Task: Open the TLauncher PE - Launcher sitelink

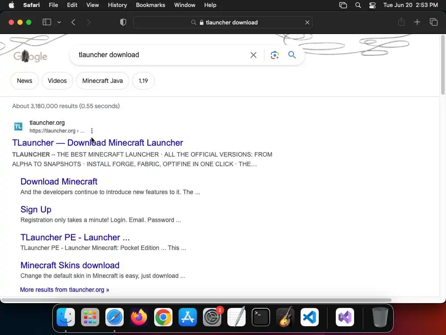Action: point(75,237)
